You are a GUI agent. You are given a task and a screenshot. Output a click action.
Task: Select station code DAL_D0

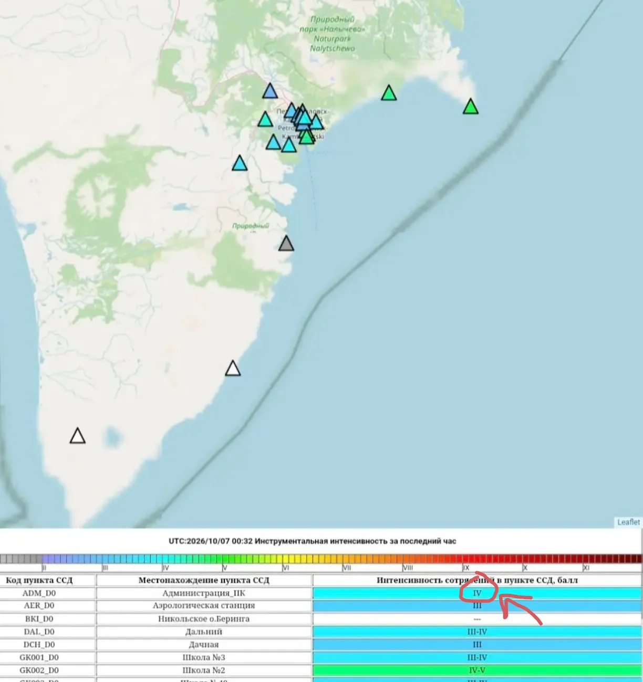pos(39,632)
